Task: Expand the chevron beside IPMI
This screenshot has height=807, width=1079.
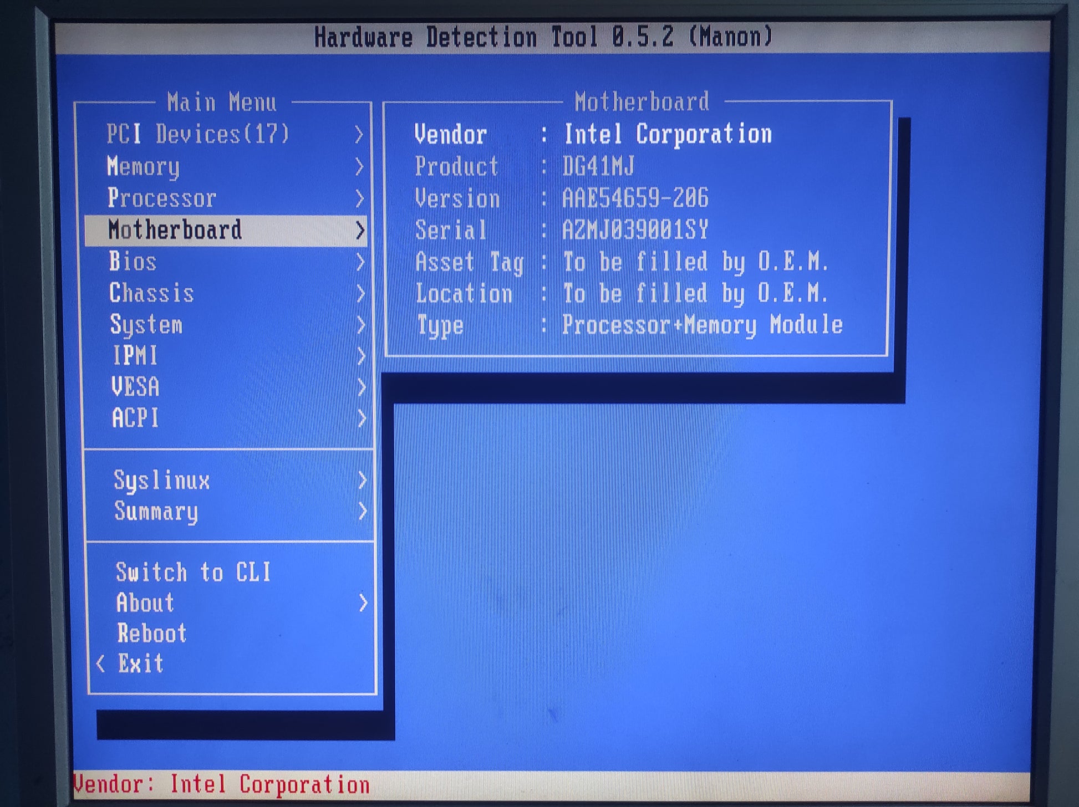Action: pyautogui.click(x=362, y=356)
